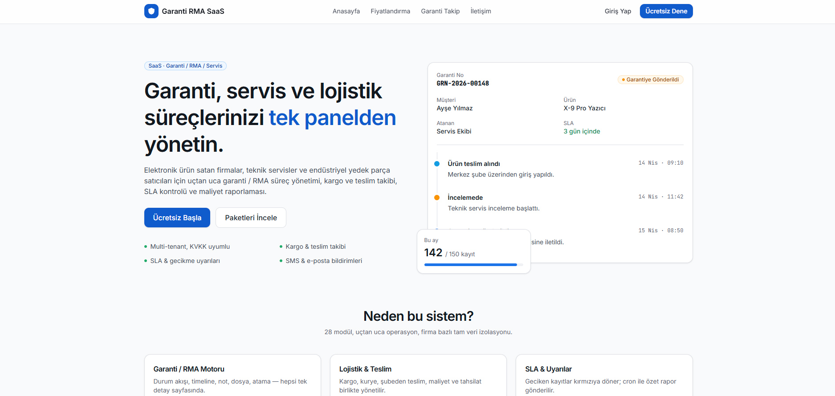Click the Ücretsiz Başla button
Viewport: 835px width, 396px height.
click(x=177, y=218)
